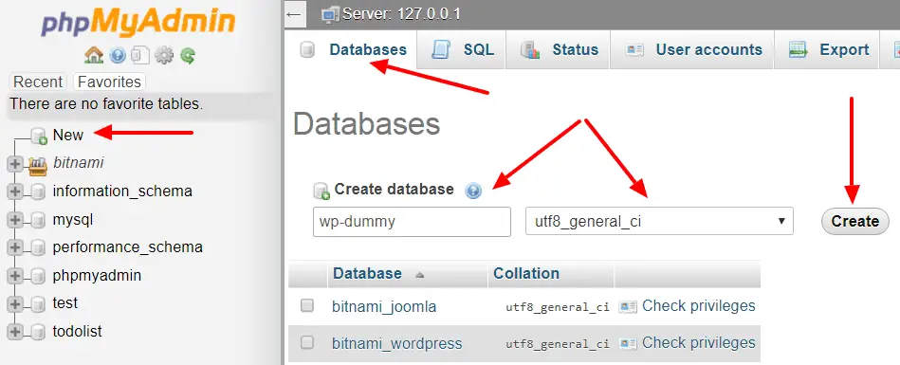Select information_schema in the tree
The width and height of the screenshot is (900, 365).
tap(122, 192)
